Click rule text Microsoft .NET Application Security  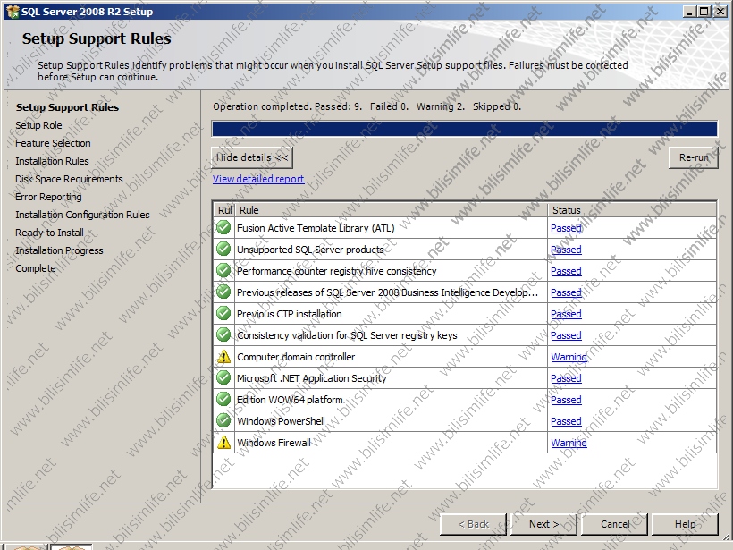point(312,378)
